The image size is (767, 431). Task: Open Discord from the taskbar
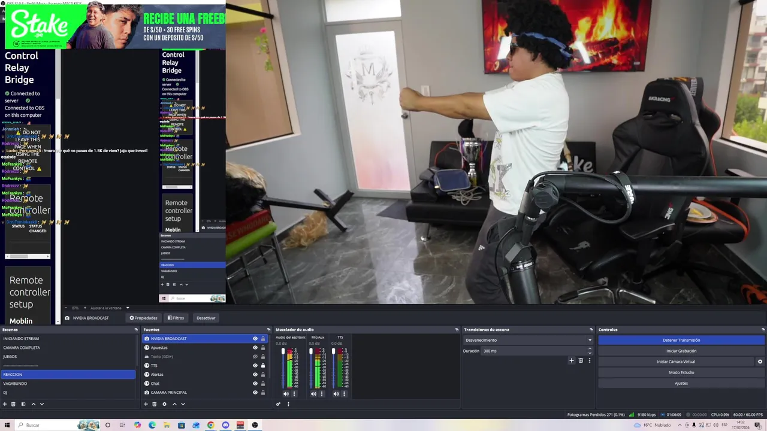tap(225, 425)
